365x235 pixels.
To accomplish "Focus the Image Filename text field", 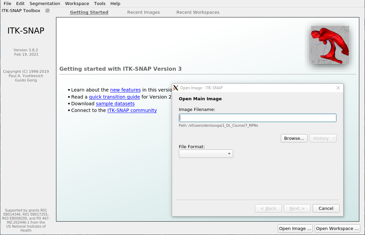I will pos(257,118).
